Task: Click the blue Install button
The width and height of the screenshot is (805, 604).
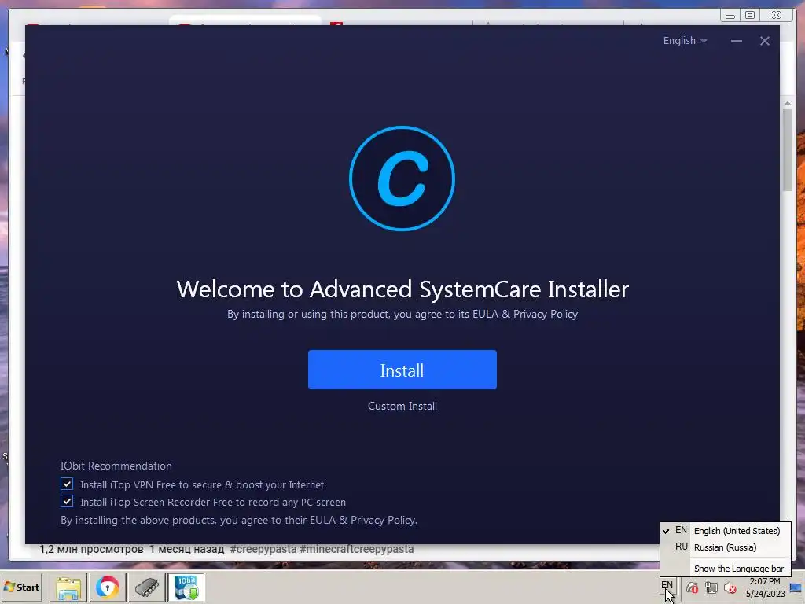Action: point(402,370)
